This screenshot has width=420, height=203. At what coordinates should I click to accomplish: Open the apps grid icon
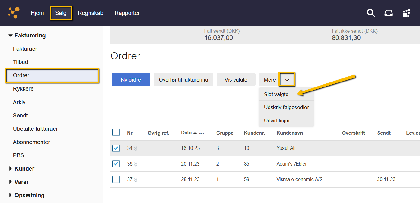(x=406, y=13)
